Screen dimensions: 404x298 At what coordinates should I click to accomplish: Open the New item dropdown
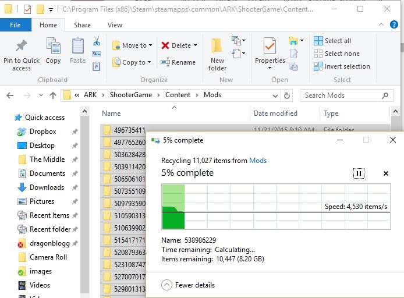pos(238,40)
